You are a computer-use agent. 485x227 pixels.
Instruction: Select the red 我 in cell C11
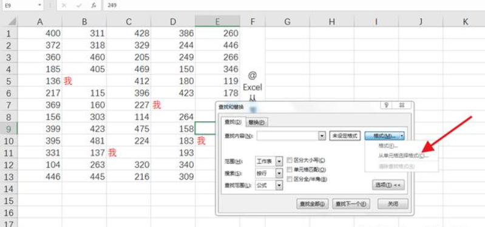pyautogui.click(x=112, y=153)
